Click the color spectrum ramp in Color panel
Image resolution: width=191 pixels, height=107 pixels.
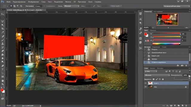point(167,44)
